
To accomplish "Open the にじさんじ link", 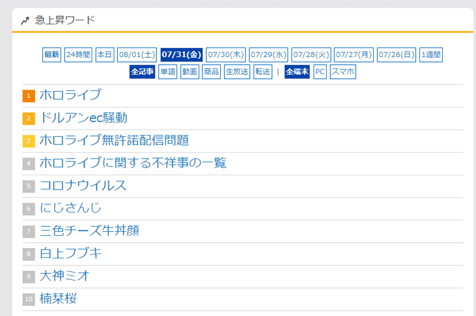I will coord(70,208).
